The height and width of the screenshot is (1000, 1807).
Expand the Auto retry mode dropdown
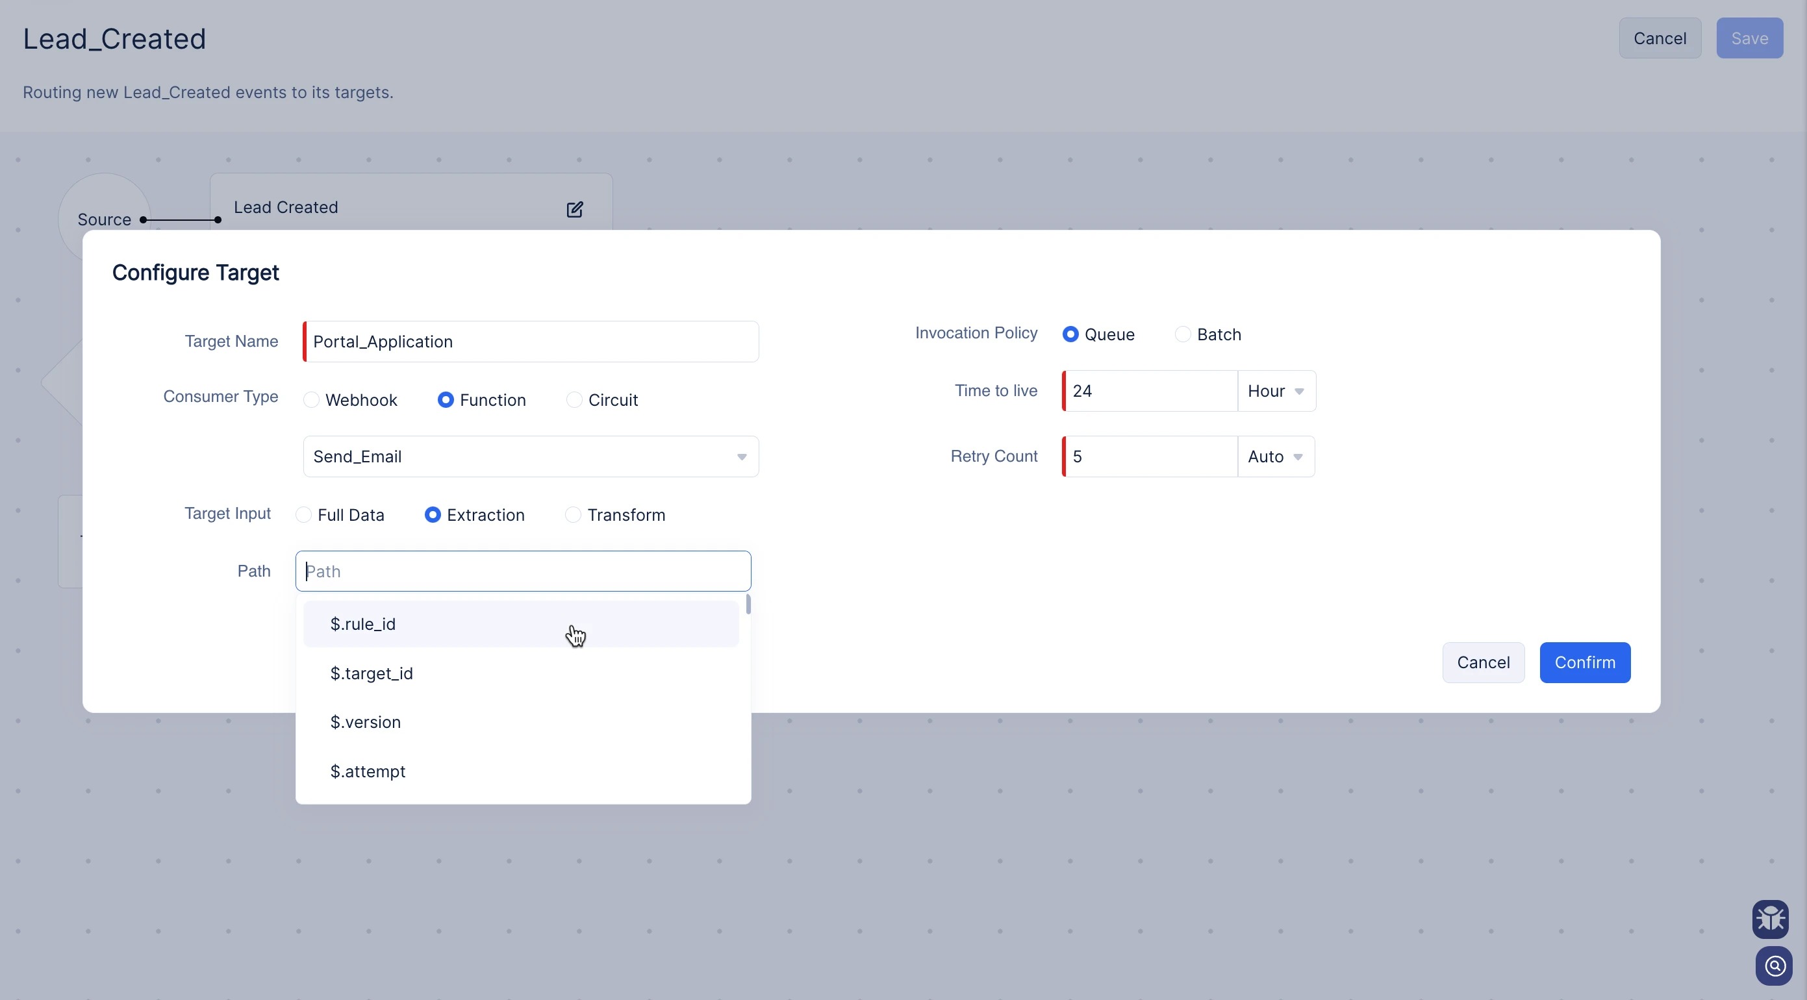(x=1275, y=456)
